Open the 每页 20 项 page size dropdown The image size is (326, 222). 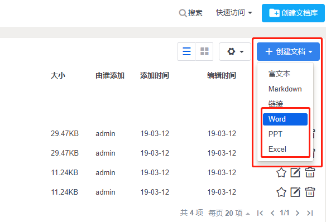(x=229, y=213)
